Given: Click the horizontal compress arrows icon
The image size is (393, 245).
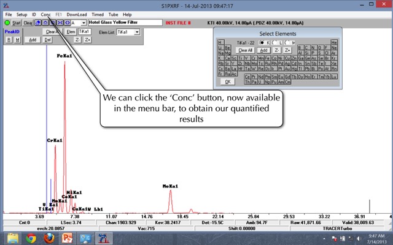Looking at the screenshot, I should pos(60,23).
